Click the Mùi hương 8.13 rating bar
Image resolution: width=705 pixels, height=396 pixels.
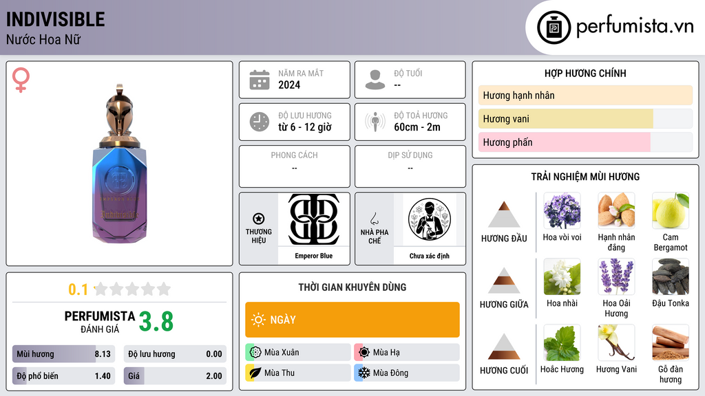coord(64,354)
